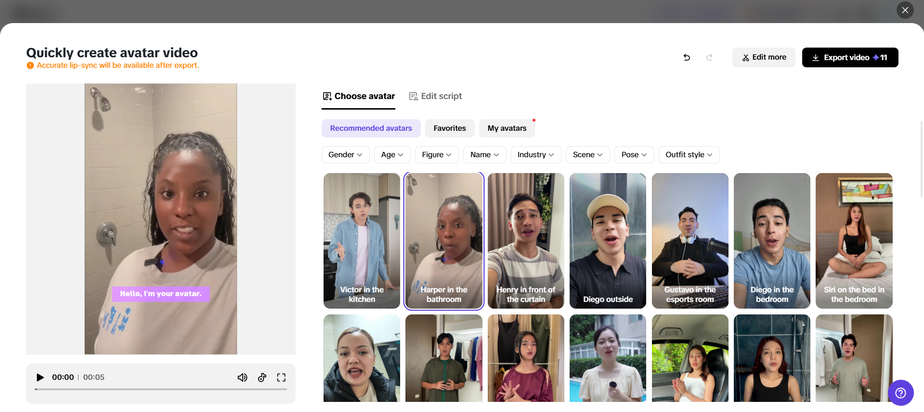This screenshot has width=924, height=412.
Task: Click the undo arrow icon
Action: coord(687,58)
